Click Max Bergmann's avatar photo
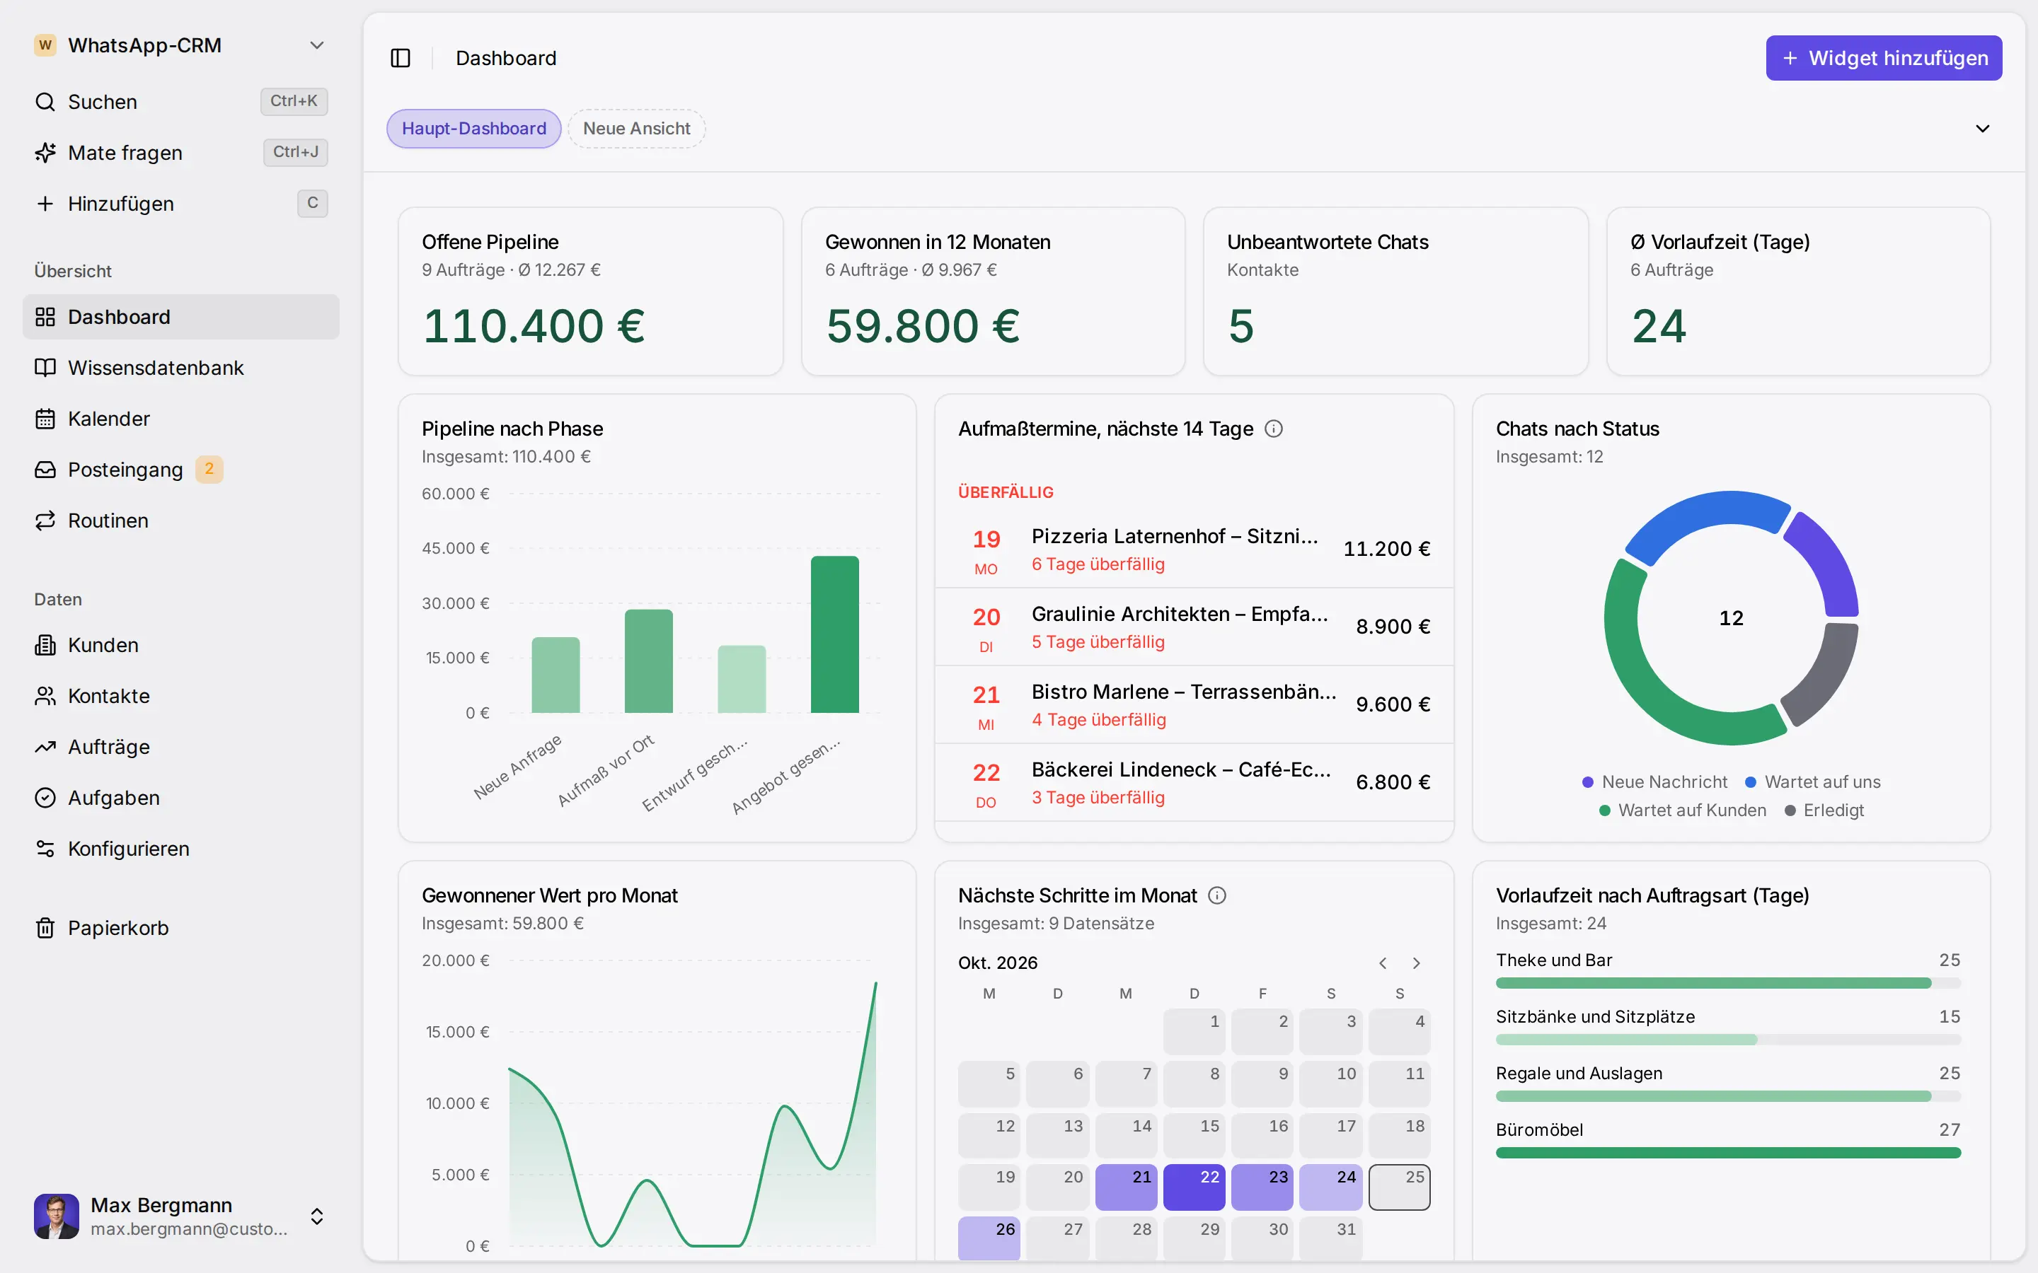Image resolution: width=2038 pixels, height=1273 pixels. click(57, 1216)
